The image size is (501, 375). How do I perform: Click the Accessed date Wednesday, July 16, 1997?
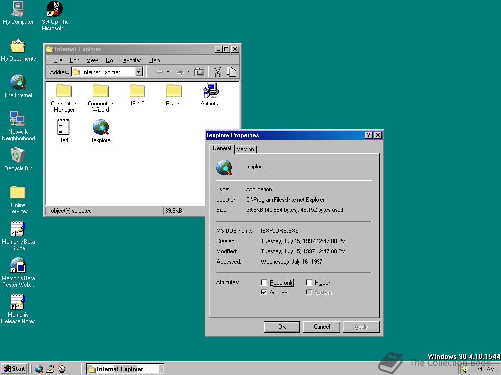pyautogui.click(x=292, y=262)
